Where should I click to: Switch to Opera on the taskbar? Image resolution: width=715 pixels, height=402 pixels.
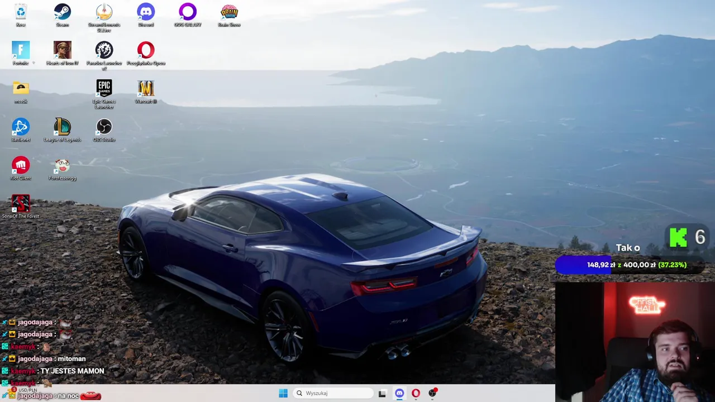(416, 393)
